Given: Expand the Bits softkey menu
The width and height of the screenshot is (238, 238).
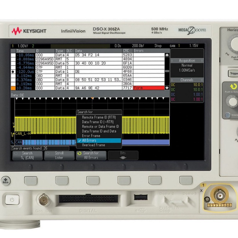Looking at the screenshot, I should pyautogui.click(x=123, y=156).
